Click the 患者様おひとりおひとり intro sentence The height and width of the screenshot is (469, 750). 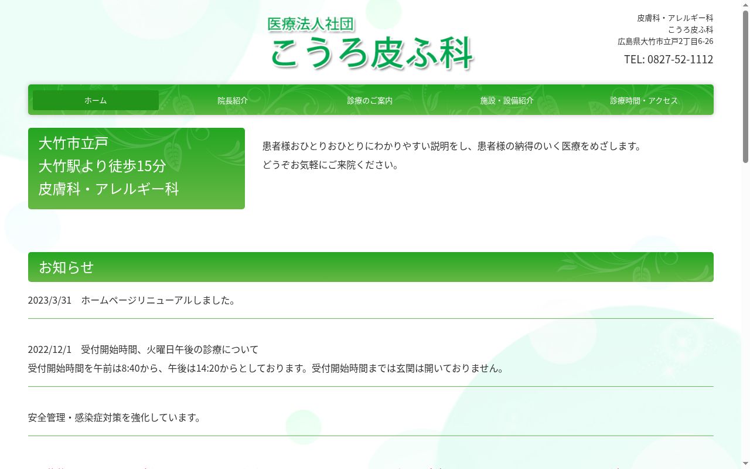pyautogui.click(x=453, y=146)
